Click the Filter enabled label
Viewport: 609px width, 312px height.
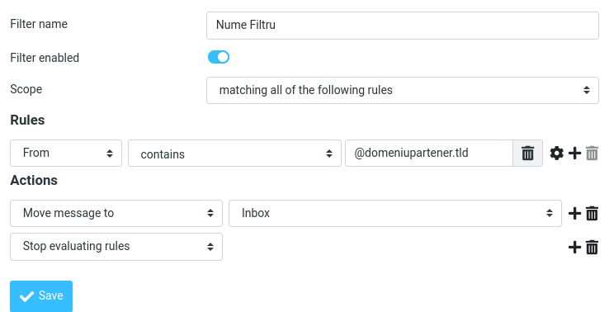click(x=45, y=58)
